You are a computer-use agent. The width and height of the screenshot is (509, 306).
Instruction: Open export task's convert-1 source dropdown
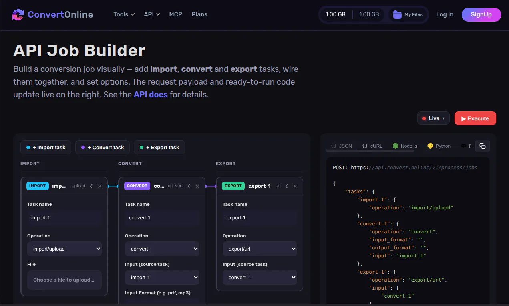point(260,277)
